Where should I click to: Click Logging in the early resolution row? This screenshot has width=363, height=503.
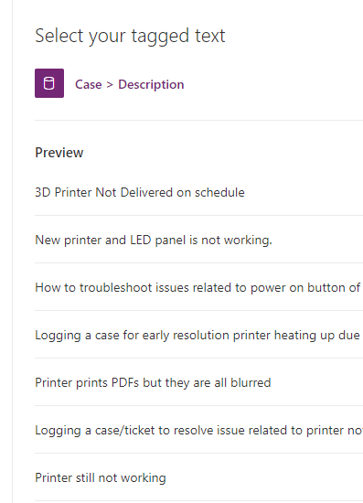coord(58,336)
